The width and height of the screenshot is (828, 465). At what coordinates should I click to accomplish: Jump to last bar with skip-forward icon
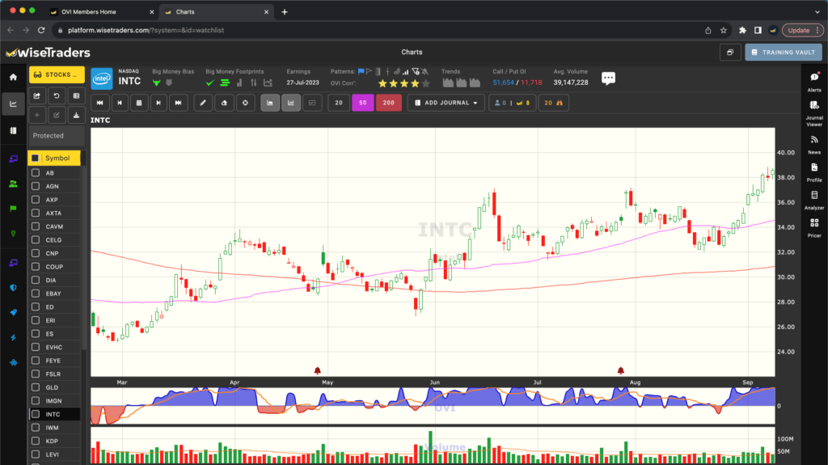tap(179, 103)
